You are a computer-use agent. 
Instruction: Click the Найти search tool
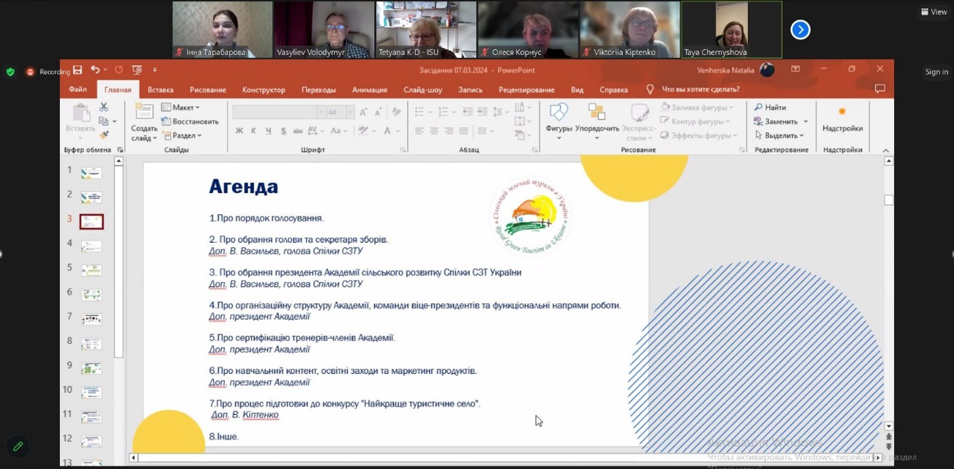click(770, 107)
